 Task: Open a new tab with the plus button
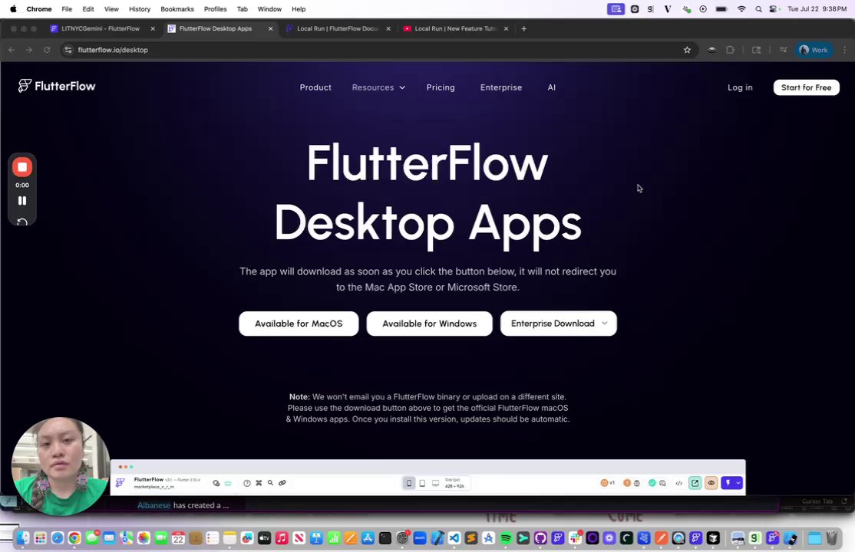pos(524,29)
